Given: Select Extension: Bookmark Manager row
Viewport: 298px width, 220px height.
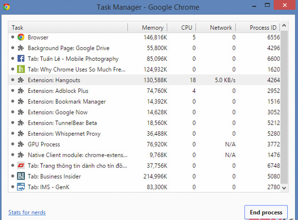Looking at the screenshot, I should coord(145,101).
